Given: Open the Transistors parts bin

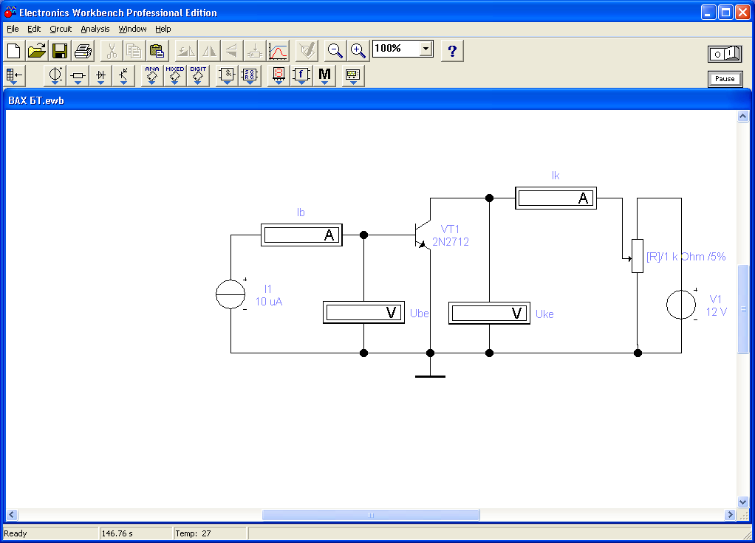Looking at the screenshot, I should [123, 75].
